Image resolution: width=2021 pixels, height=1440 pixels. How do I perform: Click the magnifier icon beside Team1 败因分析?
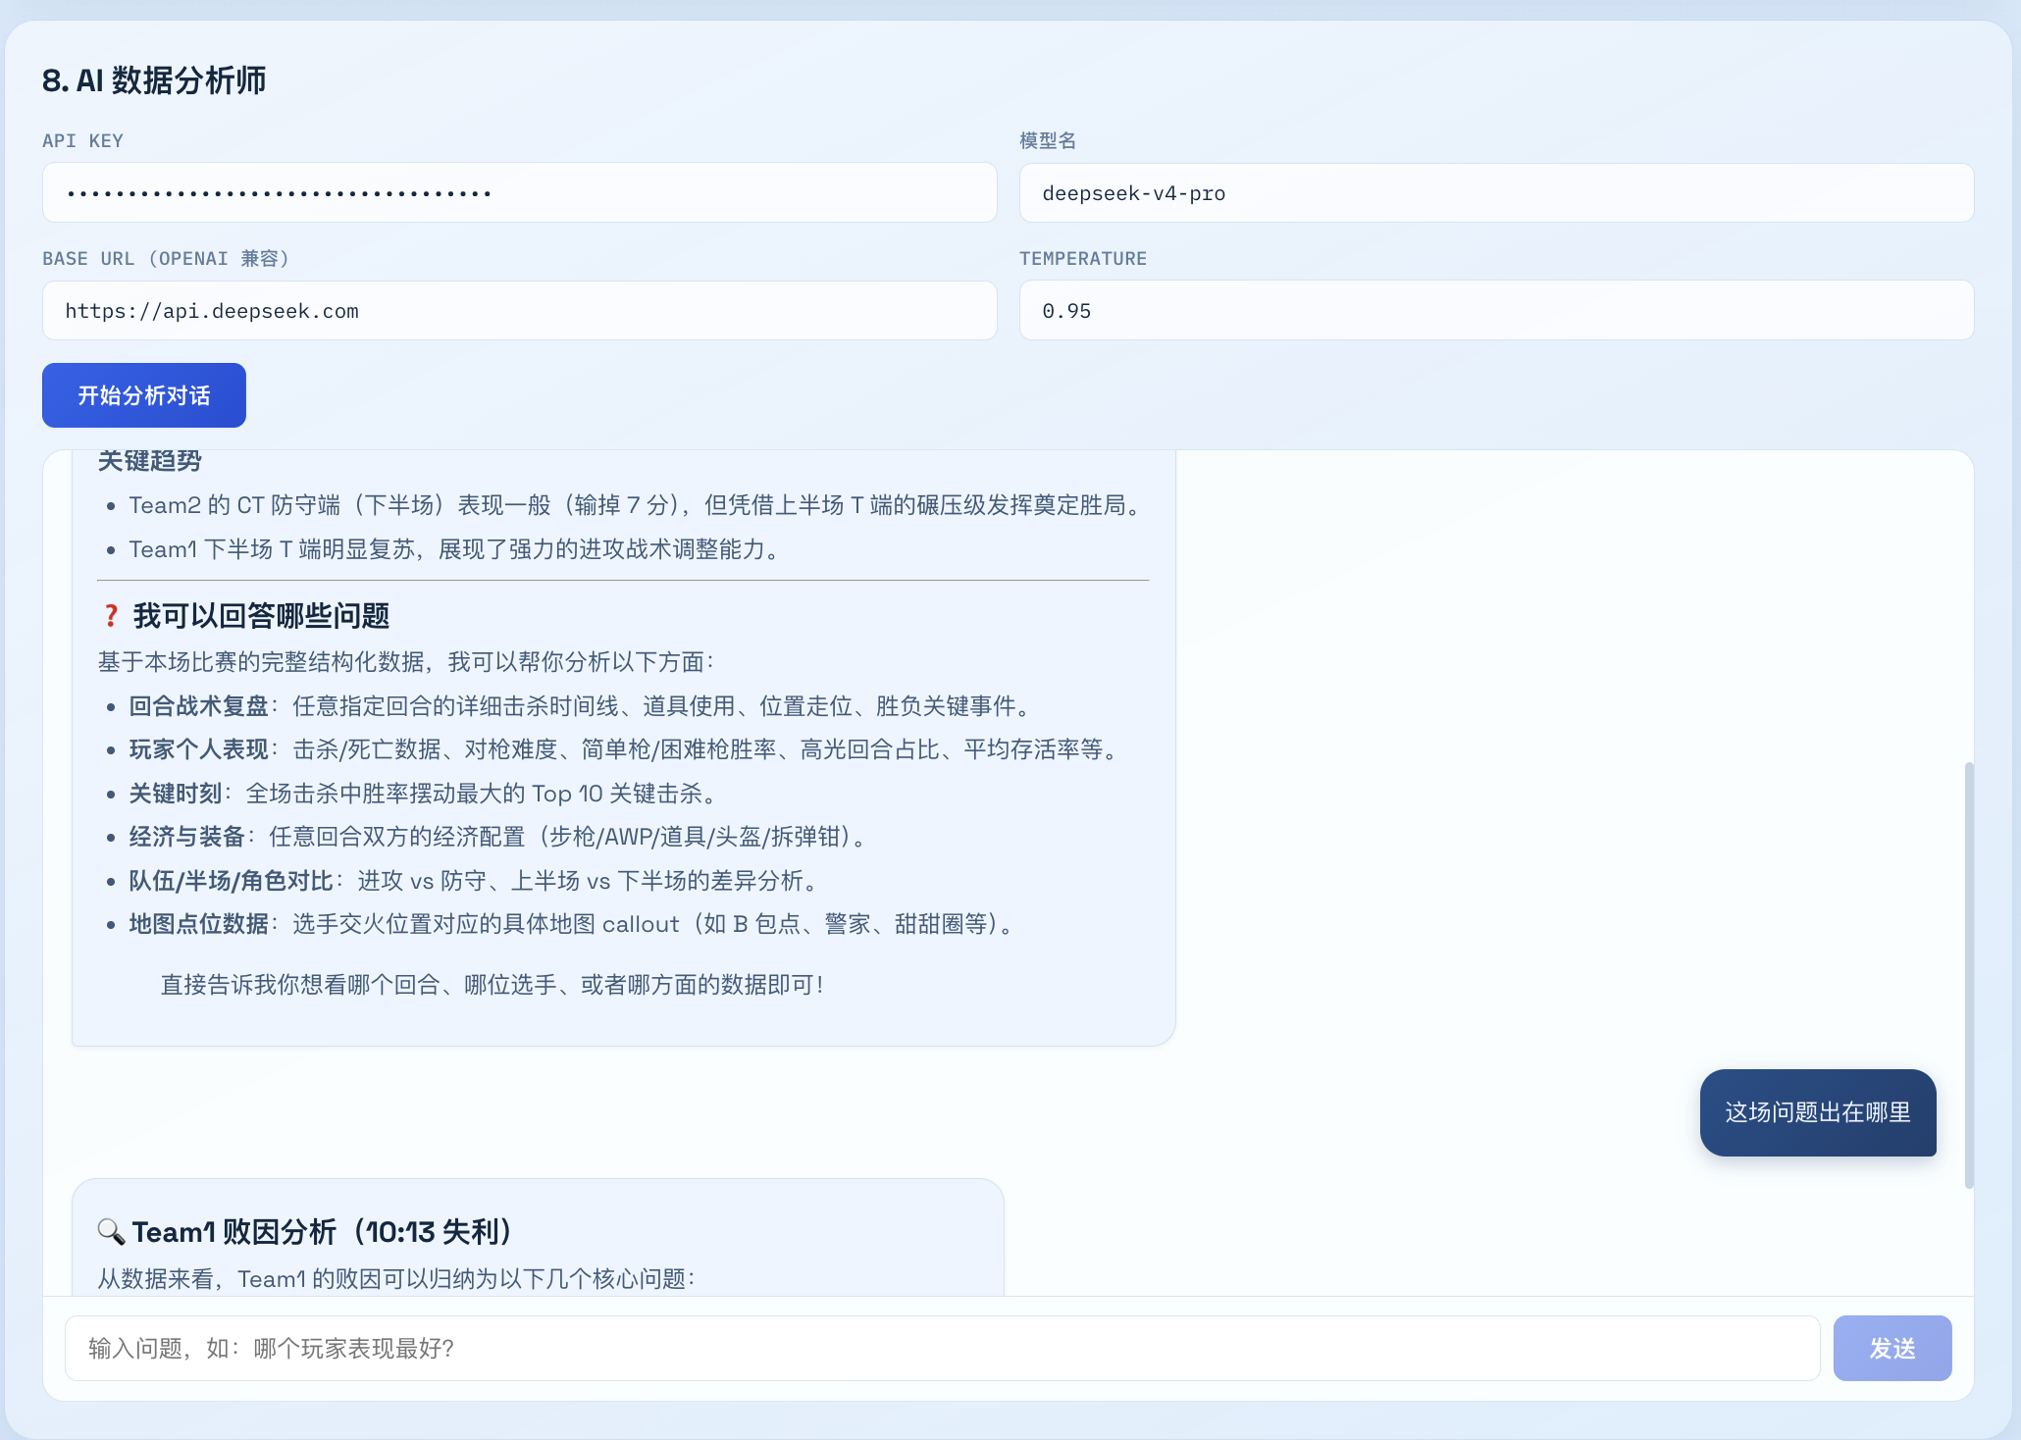[x=111, y=1232]
